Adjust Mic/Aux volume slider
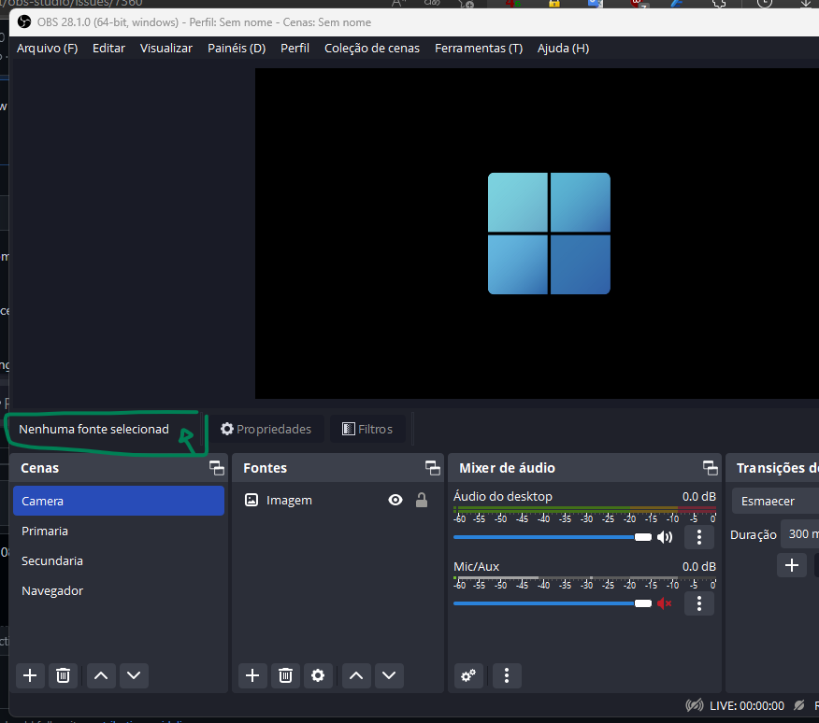The height and width of the screenshot is (723, 819). pyautogui.click(x=553, y=603)
